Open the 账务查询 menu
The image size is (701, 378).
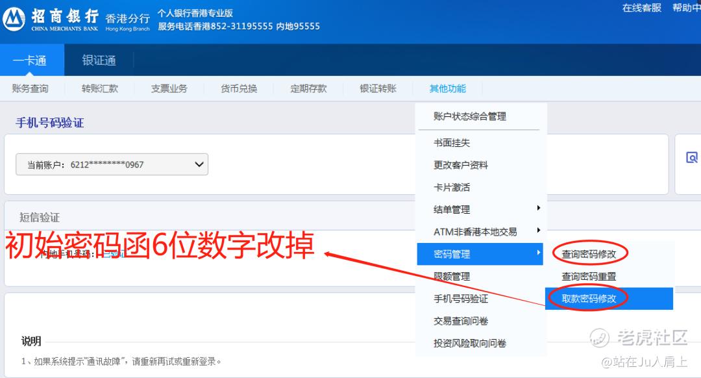tap(30, 88)
